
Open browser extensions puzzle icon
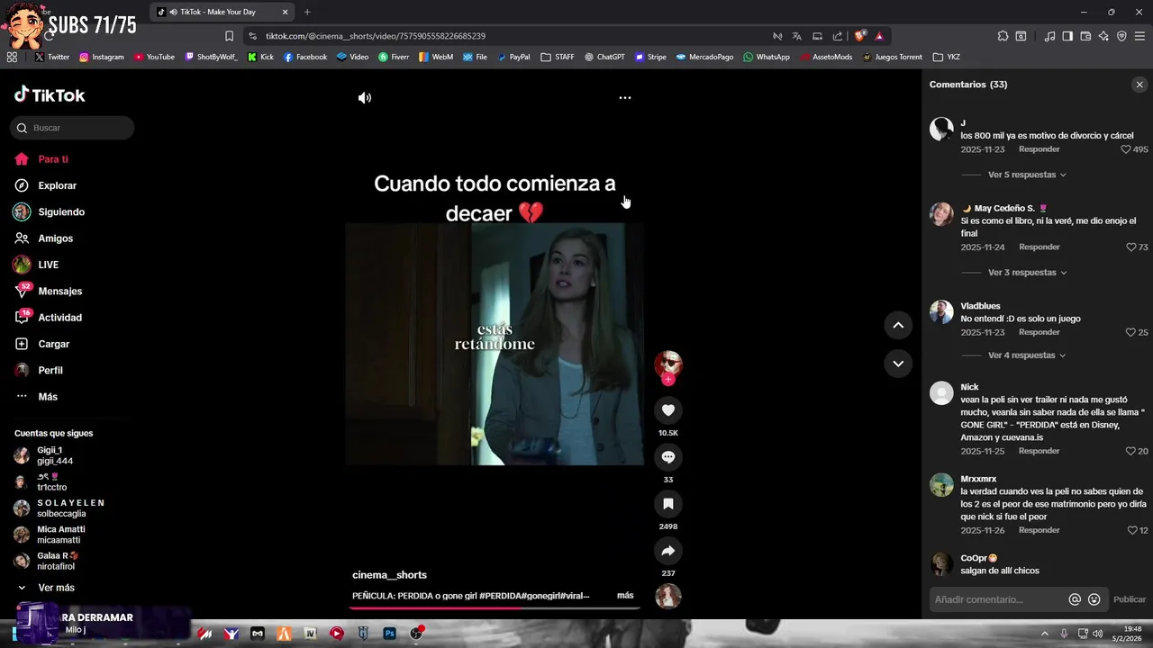coord(1003,36)
